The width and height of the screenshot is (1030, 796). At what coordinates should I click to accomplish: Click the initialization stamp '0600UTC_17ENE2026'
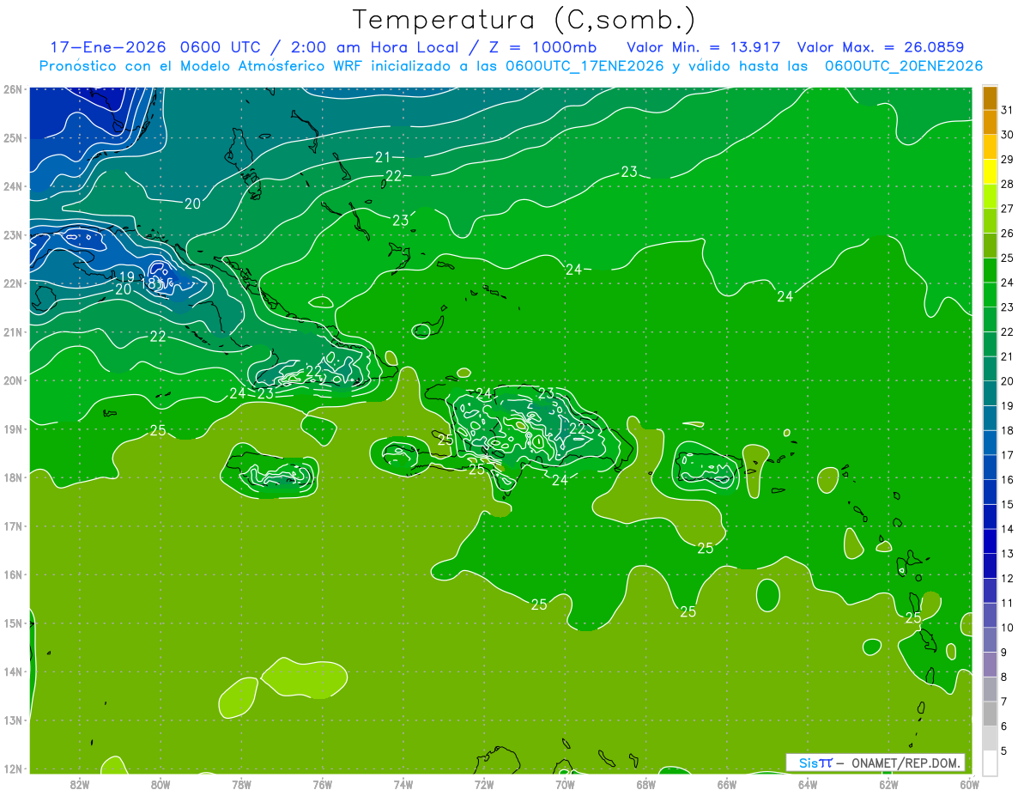click(x=585, y=66)
